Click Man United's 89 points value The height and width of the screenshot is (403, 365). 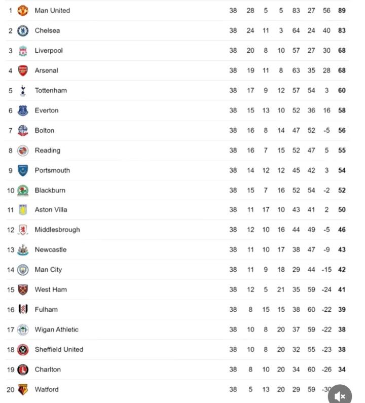pos(342,11)
